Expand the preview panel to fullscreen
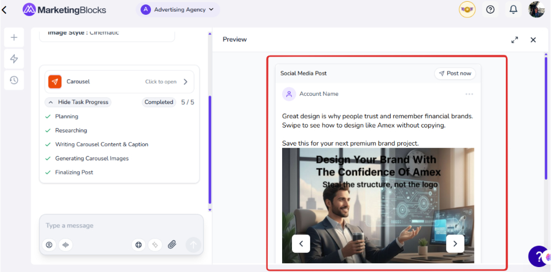The width and height of the screenshot is (551, 272). point(515,40)
